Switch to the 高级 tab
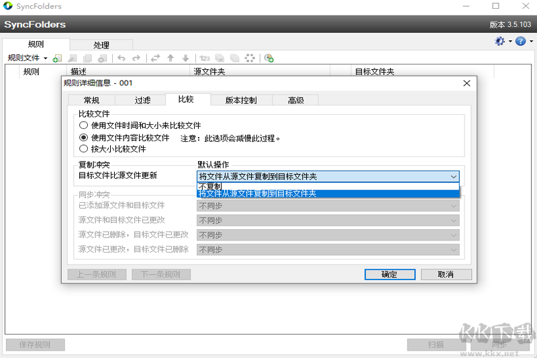Viewport: 537px width, 358px height. pyautogui.click(x=296, y=100)
